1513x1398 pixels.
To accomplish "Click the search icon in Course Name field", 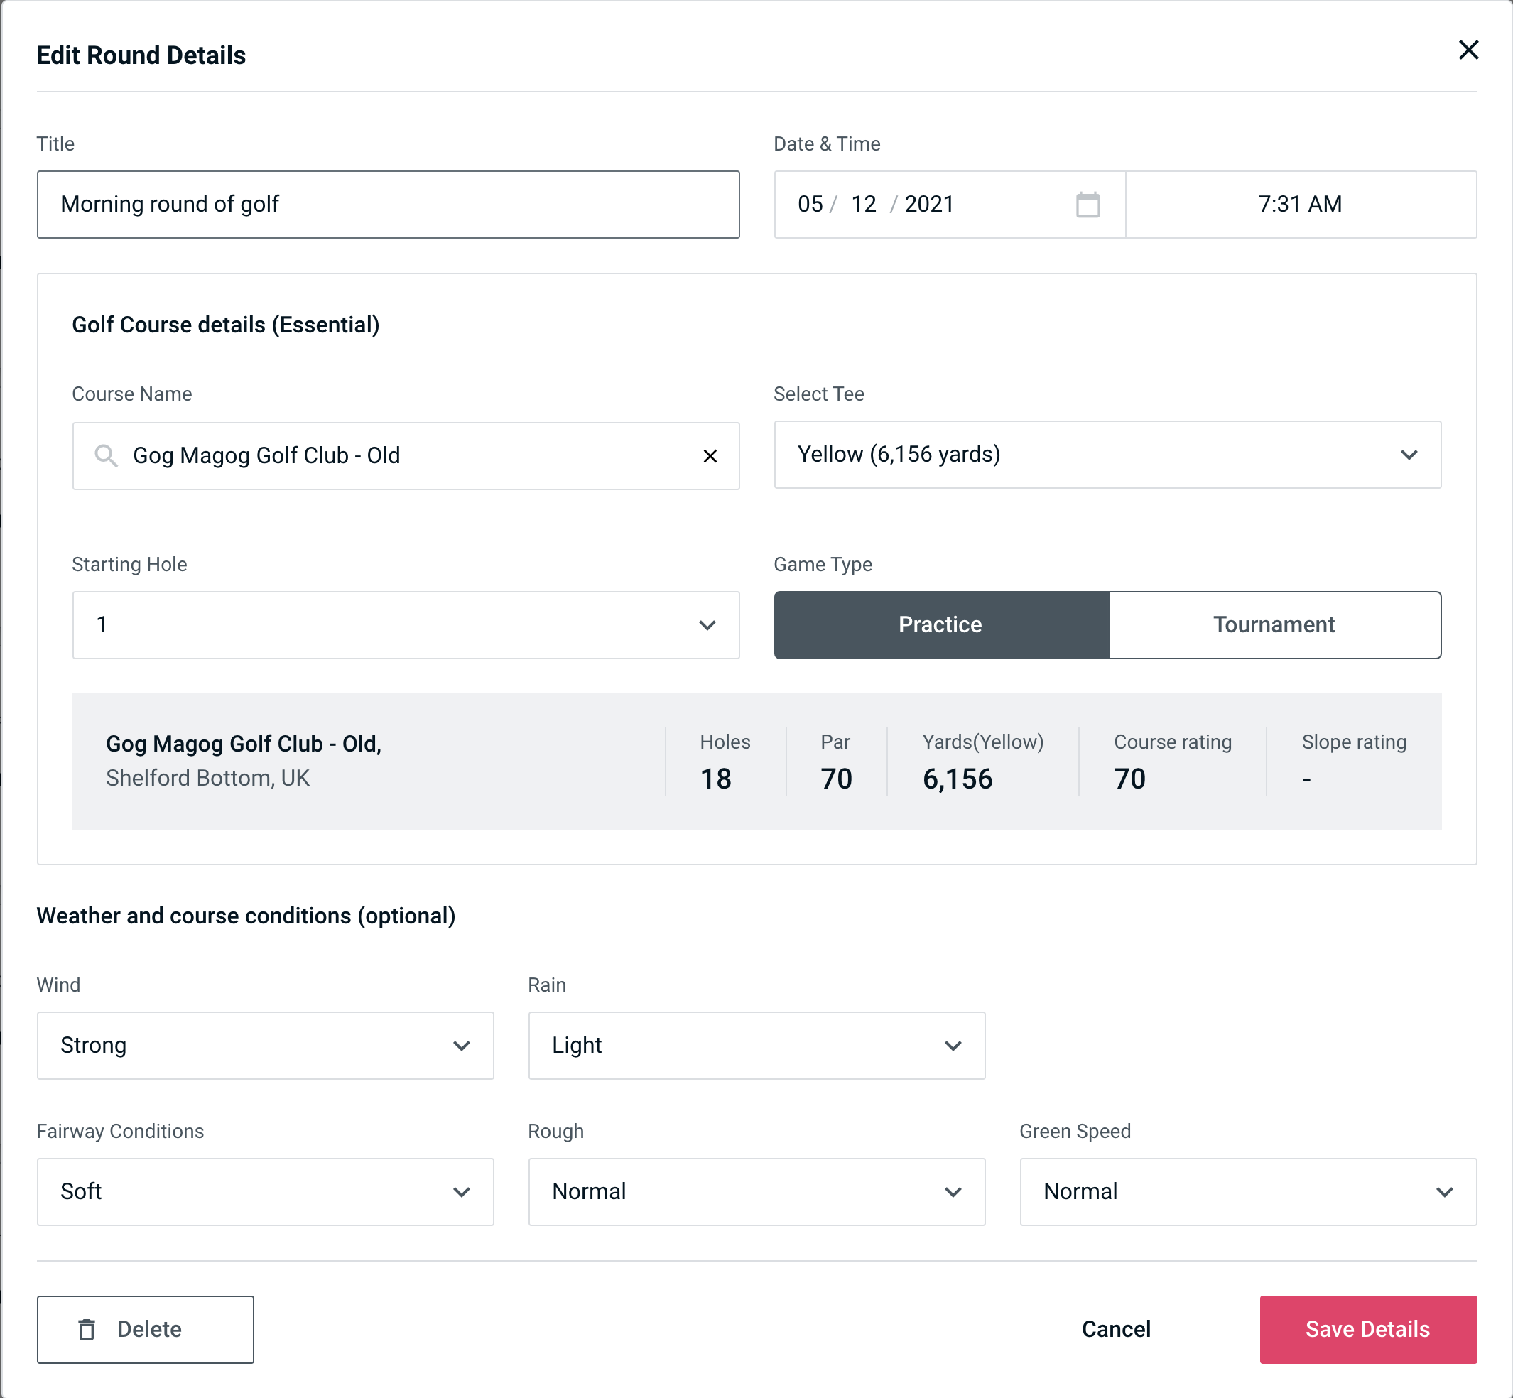I will (105, 455).
